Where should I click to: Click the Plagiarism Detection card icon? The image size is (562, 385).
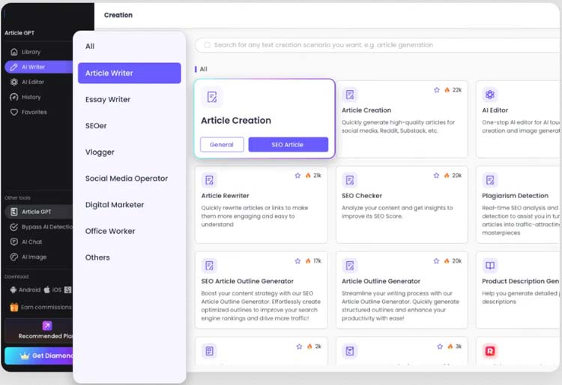click(x=490, y=180)
